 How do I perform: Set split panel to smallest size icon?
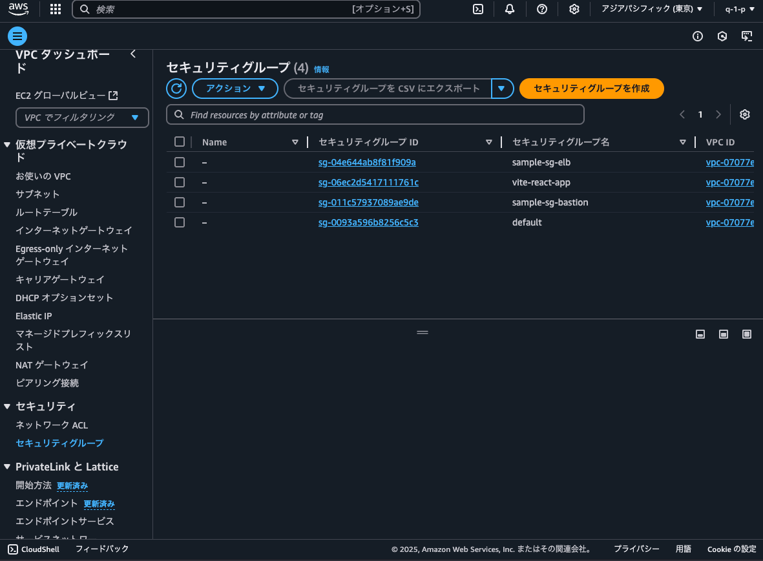pyautogui.click(x=700, y=334)
